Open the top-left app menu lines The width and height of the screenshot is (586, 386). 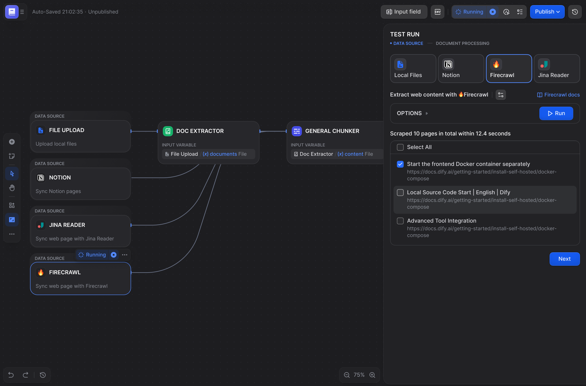click(22, 12)
